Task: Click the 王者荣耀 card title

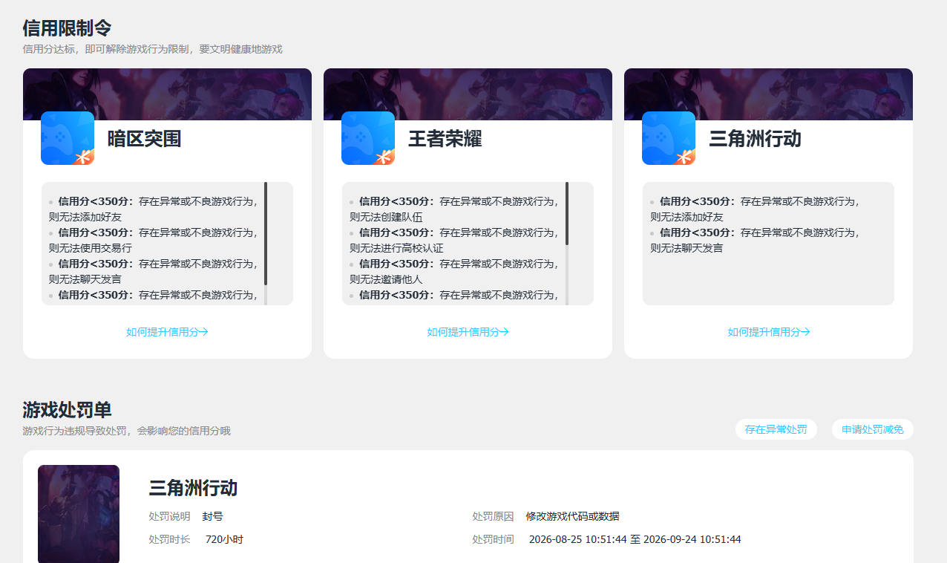Action: click(x=445, y=139)
